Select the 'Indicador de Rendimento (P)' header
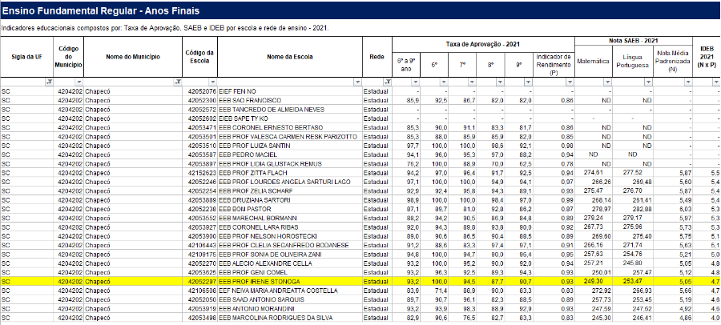The image size is (721, 325). tap(554, 65)
